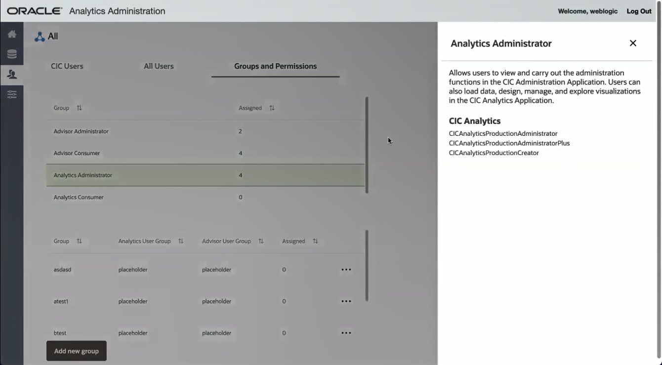Click Assigned count for Advisor Administrator
662x365 pixels.
(x=240, y=131)
